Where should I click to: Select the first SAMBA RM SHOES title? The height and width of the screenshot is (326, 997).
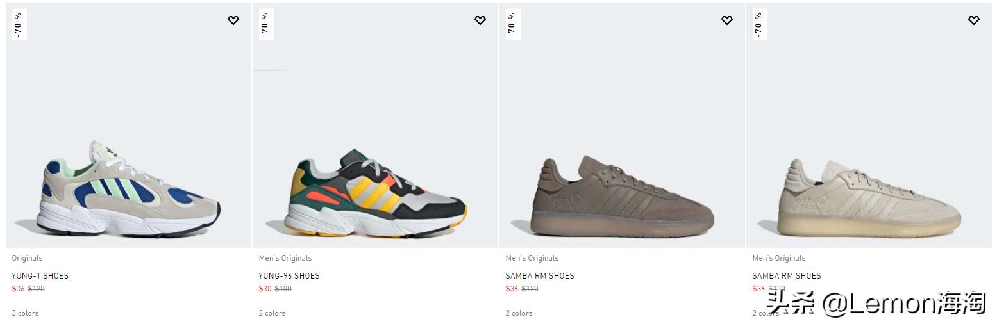(540, 276)
